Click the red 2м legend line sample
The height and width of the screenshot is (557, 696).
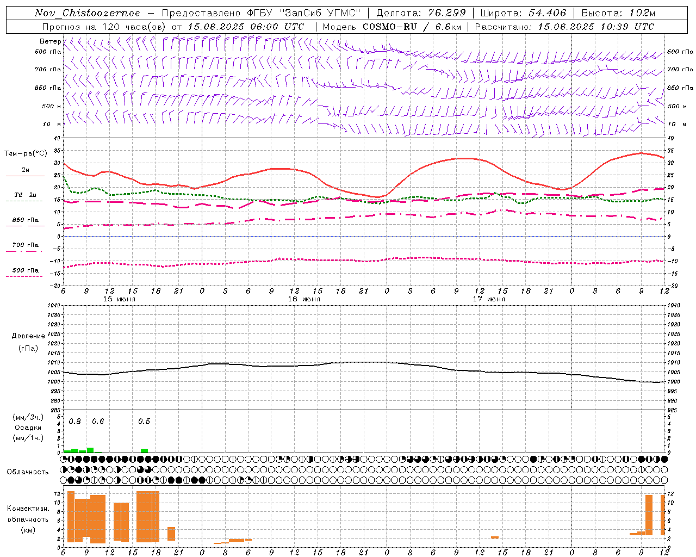[25, 176]
